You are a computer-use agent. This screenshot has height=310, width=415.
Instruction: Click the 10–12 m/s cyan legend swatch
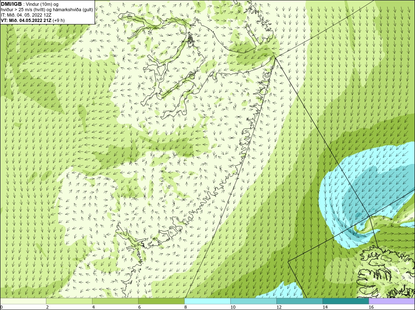(x=254, y=301)
